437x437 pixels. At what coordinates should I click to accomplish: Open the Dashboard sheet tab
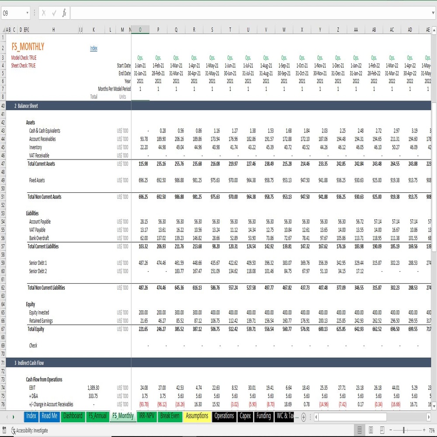pyautogui.click(x=73, y=416)
